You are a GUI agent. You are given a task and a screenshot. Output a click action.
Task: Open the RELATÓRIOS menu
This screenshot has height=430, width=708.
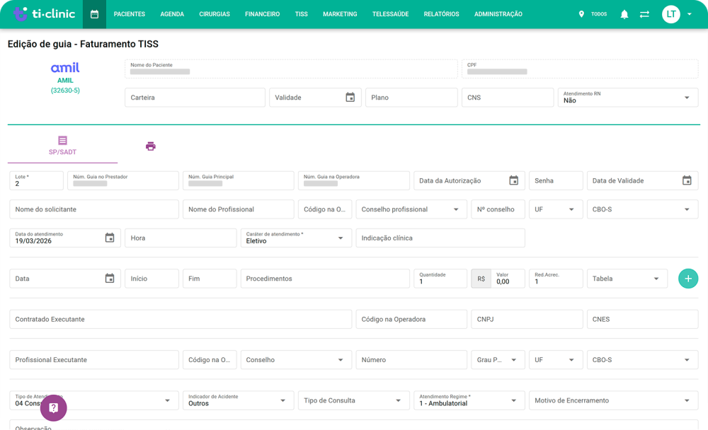(441, 14)
